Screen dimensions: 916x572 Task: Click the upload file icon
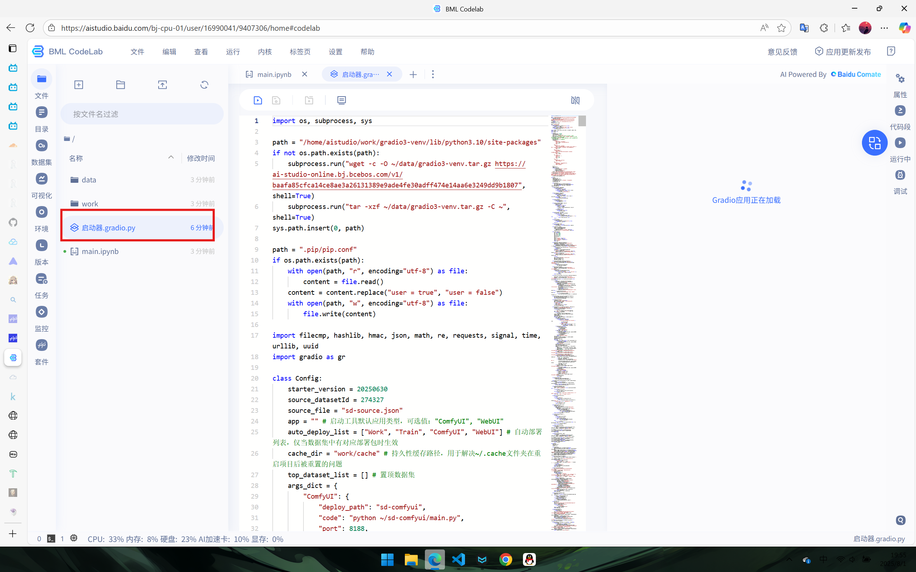[163, 85]
